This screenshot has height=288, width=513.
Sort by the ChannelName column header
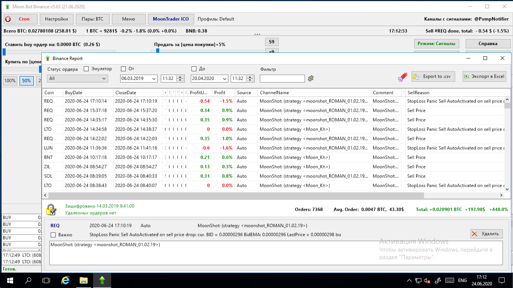point(314,93)
